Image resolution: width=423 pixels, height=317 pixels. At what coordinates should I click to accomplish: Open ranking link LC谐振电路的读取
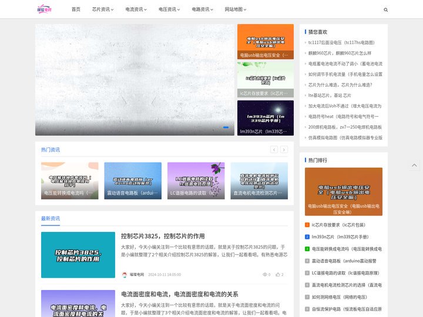click(x=345, y=273)
